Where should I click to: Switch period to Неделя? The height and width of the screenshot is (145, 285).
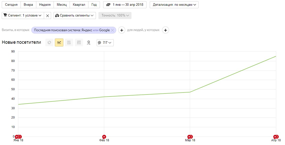[45, 5]
